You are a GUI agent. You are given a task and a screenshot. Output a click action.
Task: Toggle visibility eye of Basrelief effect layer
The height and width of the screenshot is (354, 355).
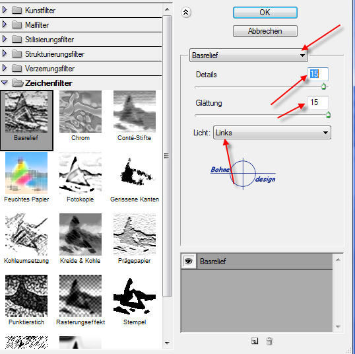pyautogui.click(x=189, y=262)
